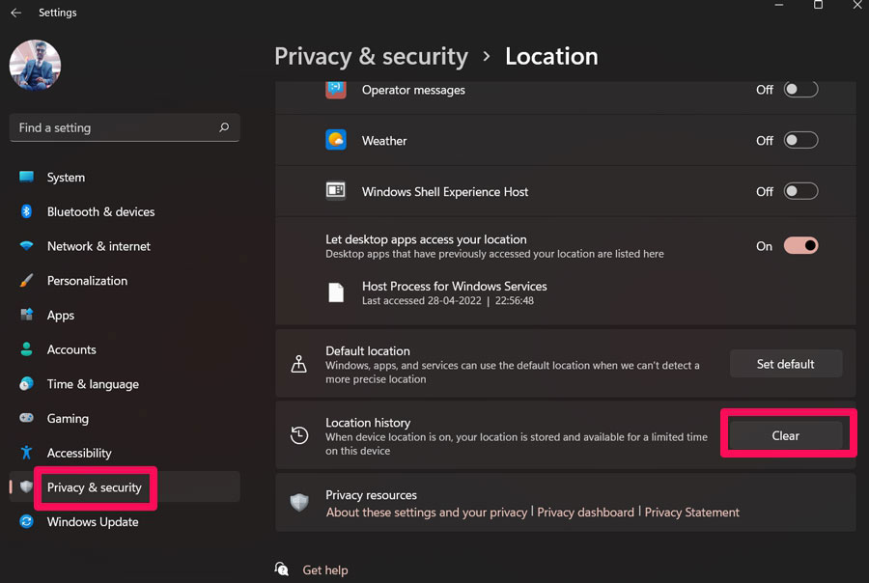Click the Personalization paintbrush icon
Image resolution: width=869 pixels, height=583 pixels.
[x=27, y=281]
